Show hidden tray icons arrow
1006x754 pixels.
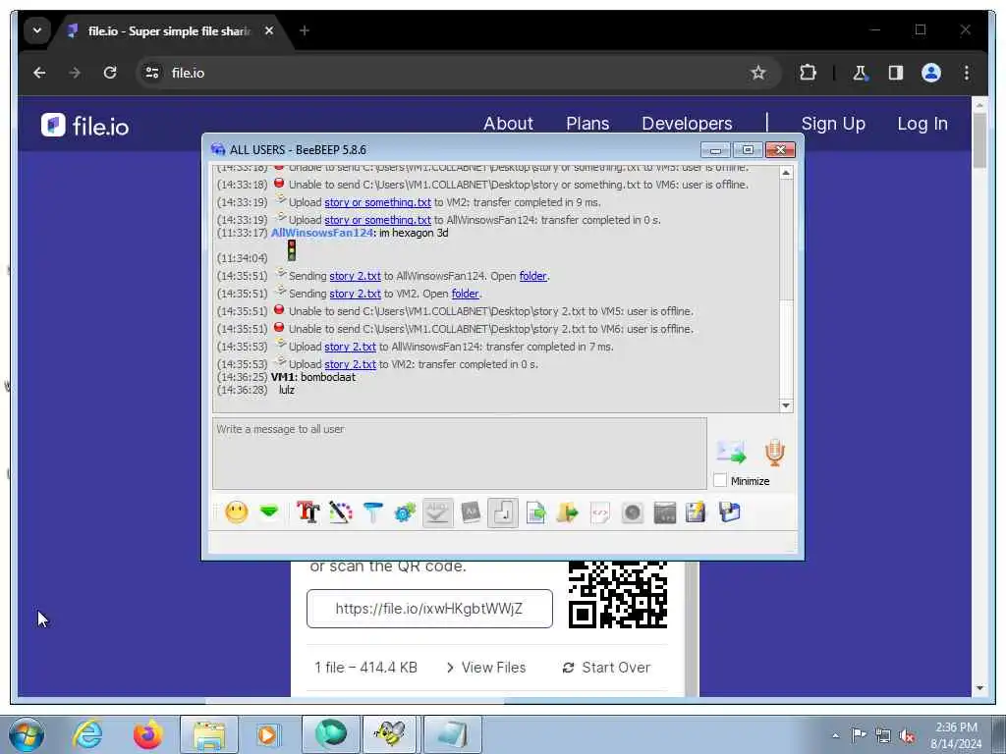point(835,736)
